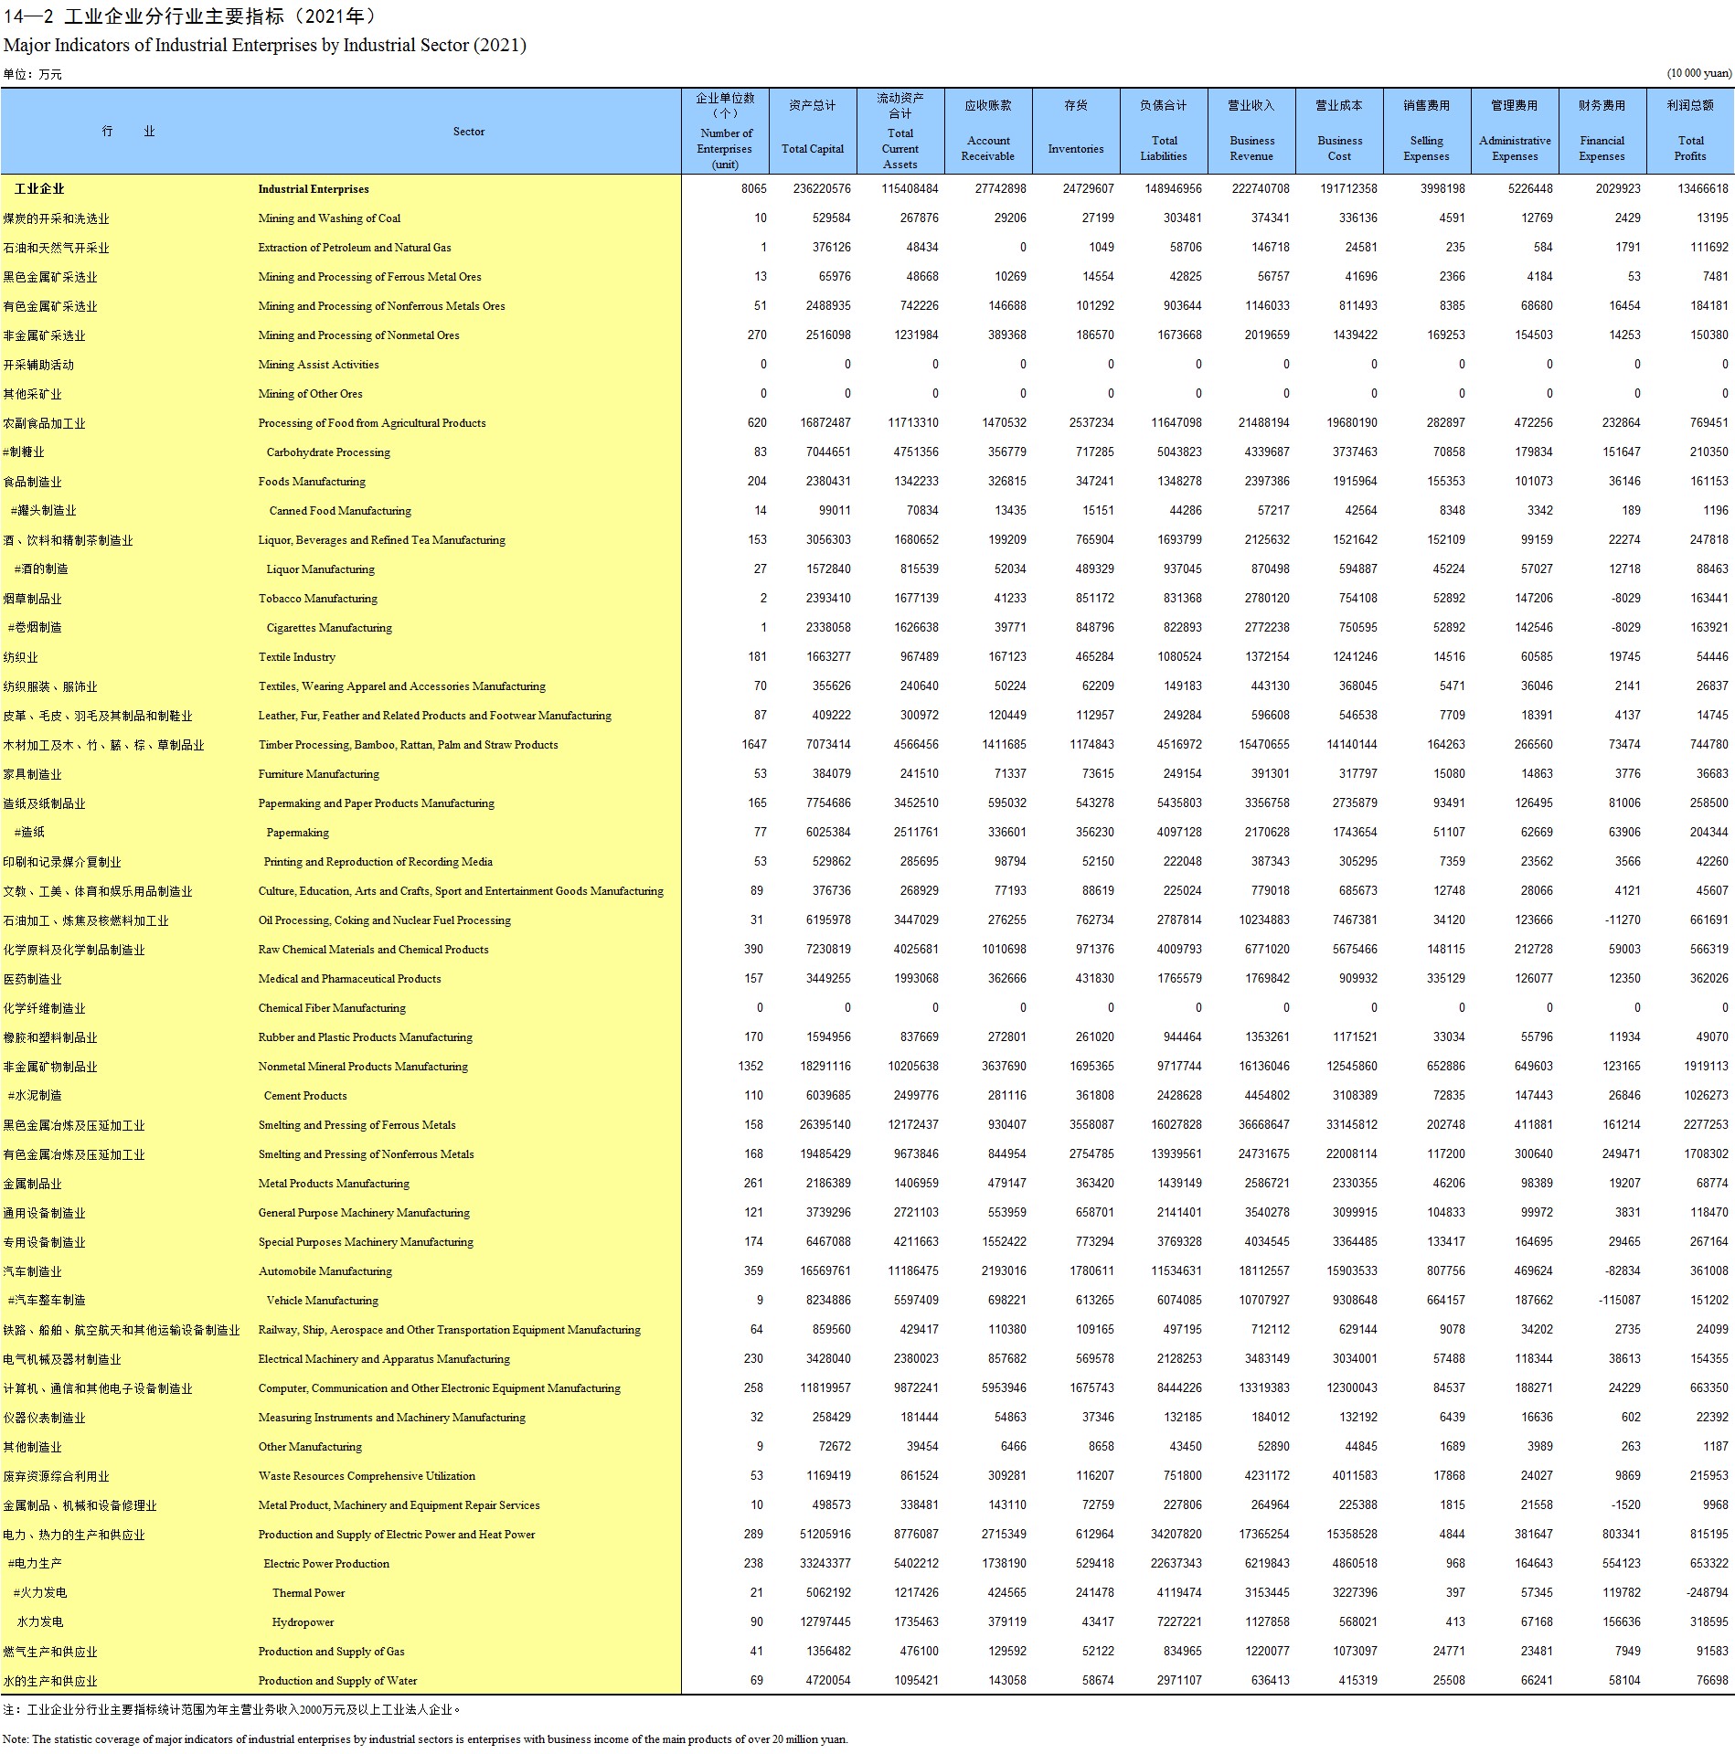Select 'Waste Resources Comprehensive Utilization' row
Screen dimensions: 1735x1754
(367, 1476)
